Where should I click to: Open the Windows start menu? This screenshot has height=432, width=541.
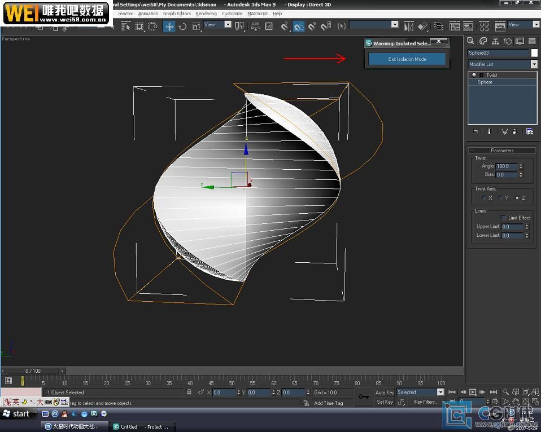pos(18,414)
